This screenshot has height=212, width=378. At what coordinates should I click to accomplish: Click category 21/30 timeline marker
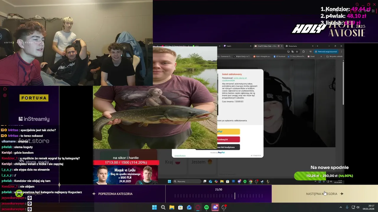point(235,196)
